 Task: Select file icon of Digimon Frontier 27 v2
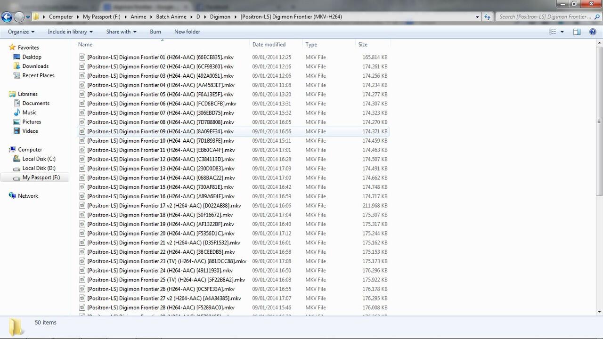pyautogui.click(x=82, y=298)
